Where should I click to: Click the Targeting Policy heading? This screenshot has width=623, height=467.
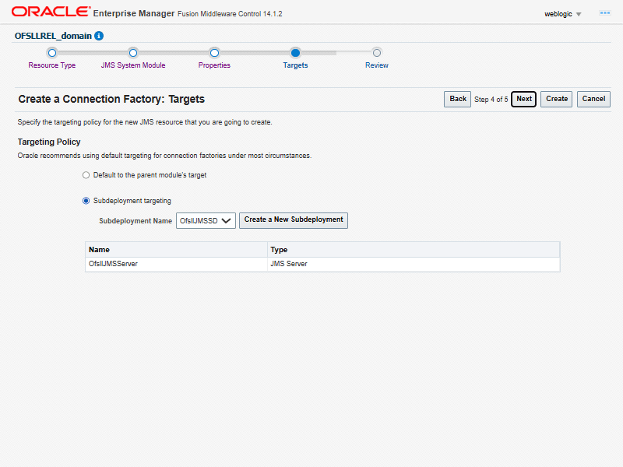(49, 142)
